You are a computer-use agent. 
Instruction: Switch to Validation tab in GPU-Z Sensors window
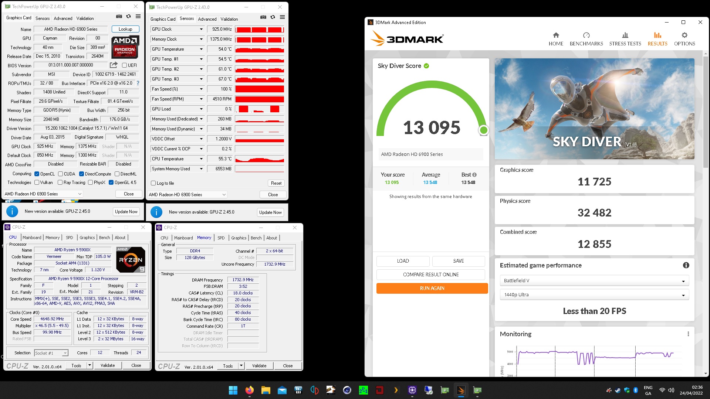coord(229,19)
